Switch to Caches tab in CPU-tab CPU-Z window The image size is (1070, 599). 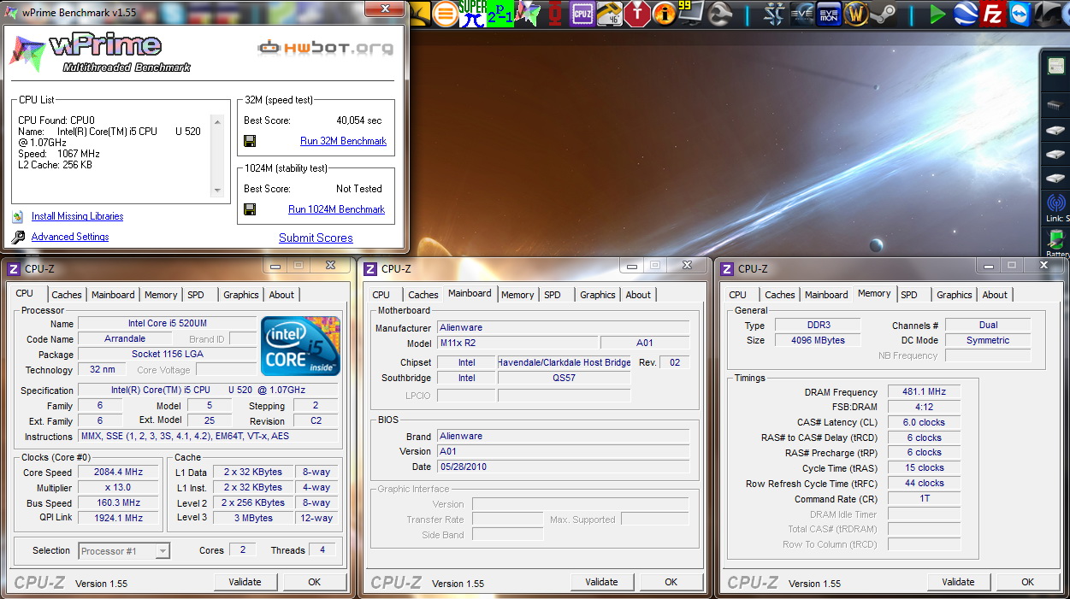[67, 295]
